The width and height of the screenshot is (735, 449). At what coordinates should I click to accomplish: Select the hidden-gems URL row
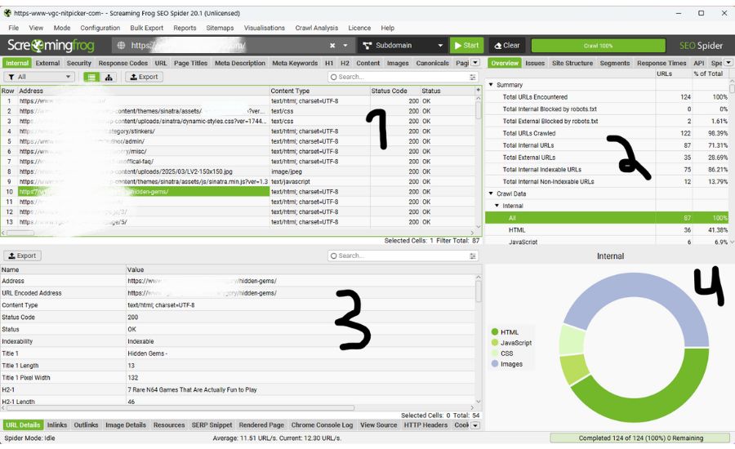pos(144,191)
